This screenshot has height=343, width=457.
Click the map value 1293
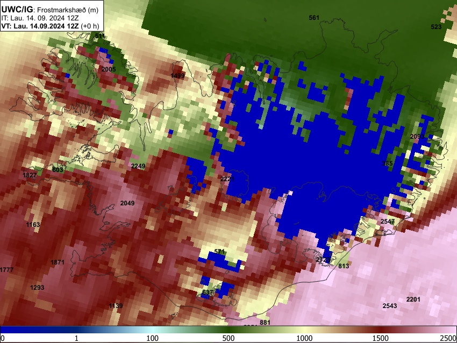37,288
